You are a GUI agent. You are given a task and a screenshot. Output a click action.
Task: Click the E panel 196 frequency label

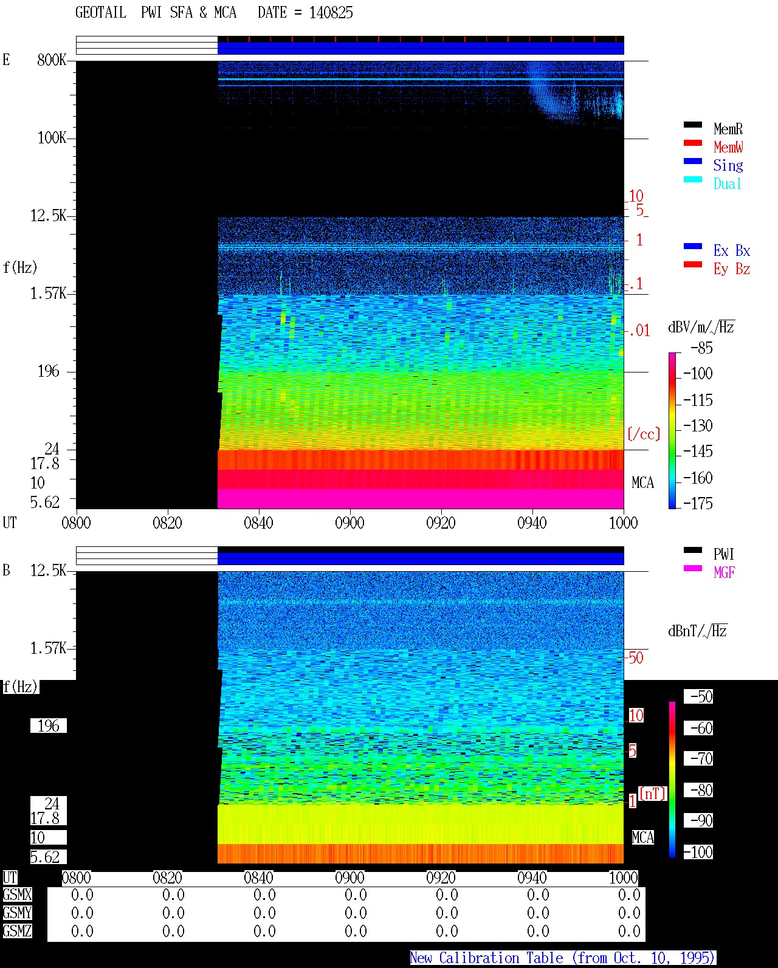(x=49, y=371)
